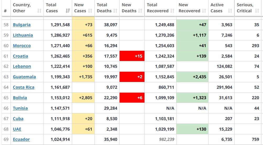The height and width of the screenshot is (145, 263).
Task: Open the Cuba country link
Action: (x=18, y=119)
